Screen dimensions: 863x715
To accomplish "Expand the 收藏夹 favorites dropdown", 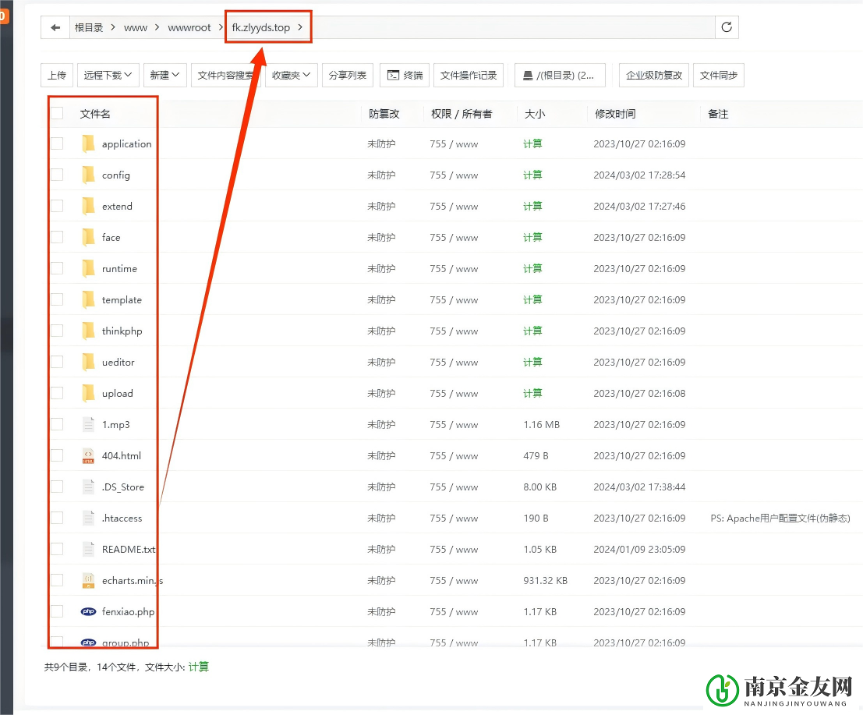I will (x=291, y=75).
